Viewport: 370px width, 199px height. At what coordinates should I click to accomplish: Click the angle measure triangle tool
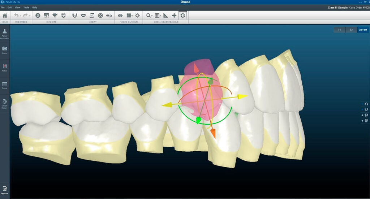tap(165, 16)
